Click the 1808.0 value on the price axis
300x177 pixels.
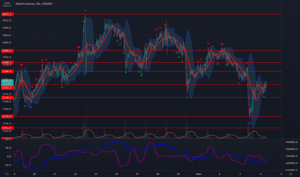point(7,28)
